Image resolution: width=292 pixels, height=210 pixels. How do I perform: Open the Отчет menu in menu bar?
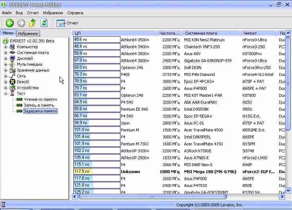pyautogui.click(x=33, y=13)
